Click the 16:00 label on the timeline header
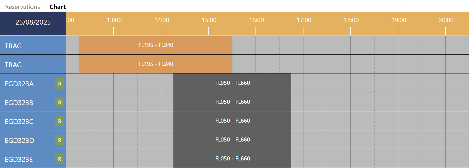The image size is (469, 168). tap(257, 20)
